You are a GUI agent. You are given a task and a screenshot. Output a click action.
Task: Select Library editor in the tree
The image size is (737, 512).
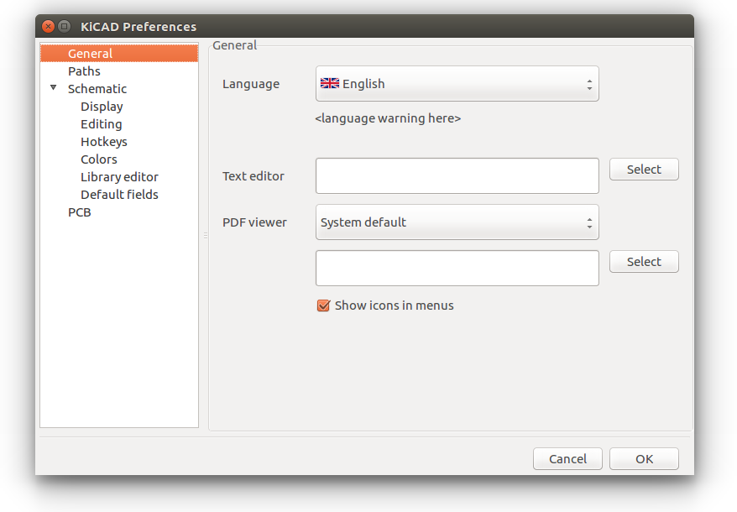tap(119, 177)
